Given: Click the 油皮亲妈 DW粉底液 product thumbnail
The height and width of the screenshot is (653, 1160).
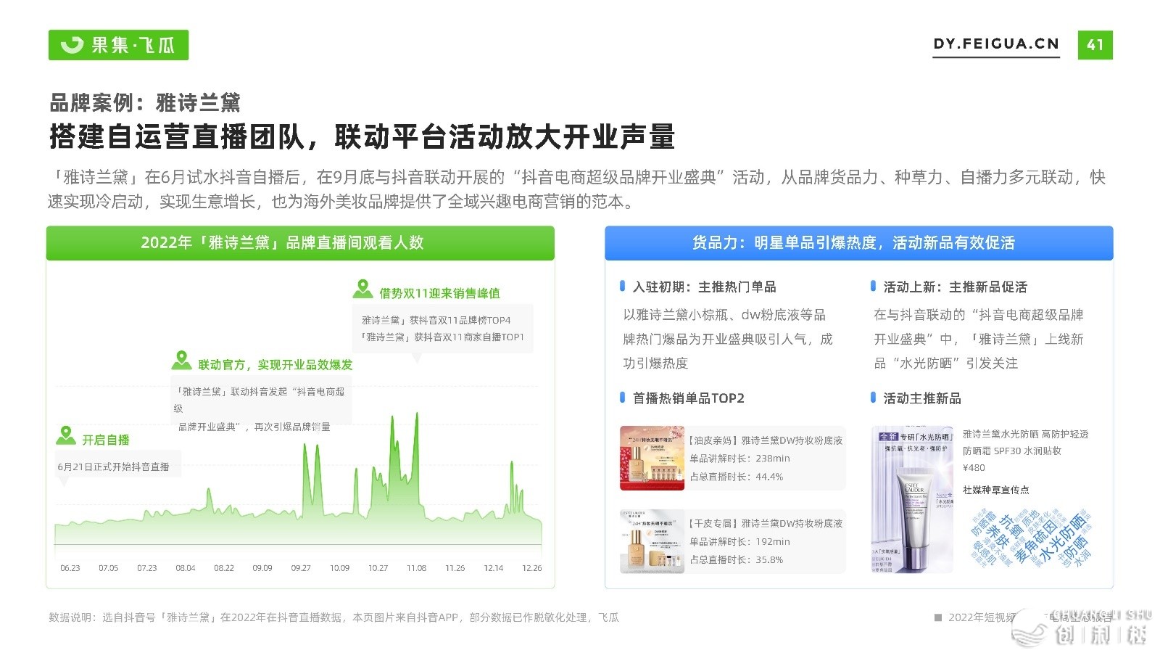Looking at the screenshot, I should [x=652, y=458].
